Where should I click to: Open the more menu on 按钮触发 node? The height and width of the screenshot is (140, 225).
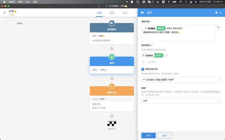tap(131, 26)
